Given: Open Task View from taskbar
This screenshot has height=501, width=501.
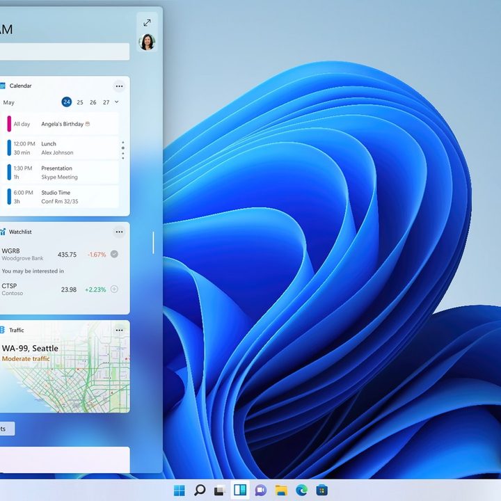Looking at the screenshot, I should point(220,490).
